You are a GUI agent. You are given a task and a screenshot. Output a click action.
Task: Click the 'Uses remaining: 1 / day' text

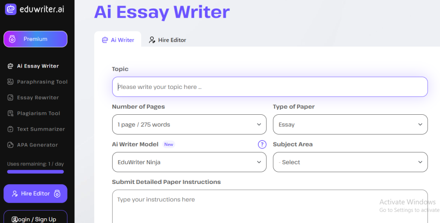35,164
